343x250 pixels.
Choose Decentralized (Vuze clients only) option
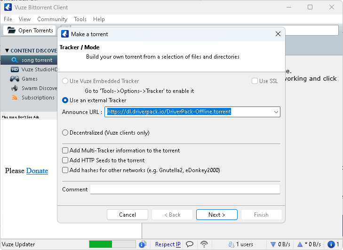tap(65, 133)
